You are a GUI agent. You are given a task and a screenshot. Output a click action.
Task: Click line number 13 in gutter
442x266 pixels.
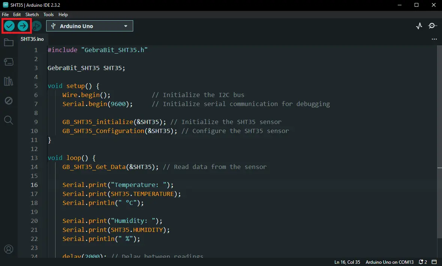[x=34, y=158]
